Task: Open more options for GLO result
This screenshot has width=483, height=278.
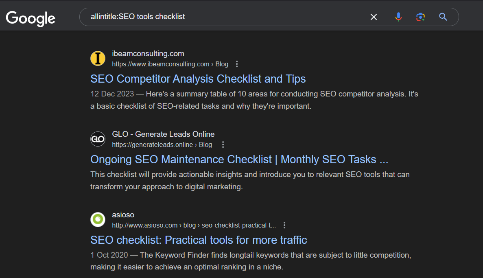Action: [223, 144]
